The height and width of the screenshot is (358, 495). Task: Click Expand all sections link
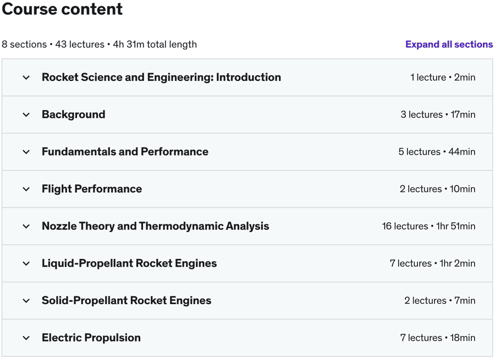pos(449,45)
